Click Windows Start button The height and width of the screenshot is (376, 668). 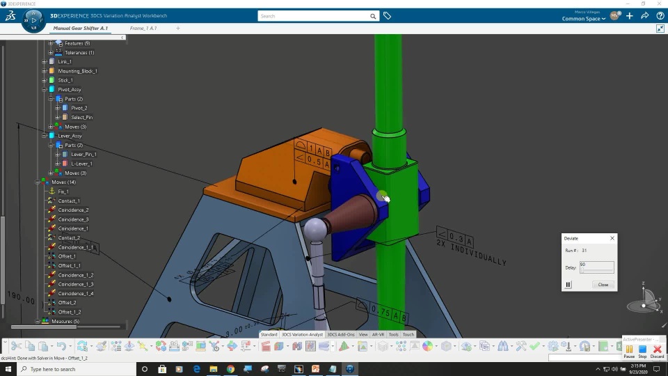click(x=8, y=369)
